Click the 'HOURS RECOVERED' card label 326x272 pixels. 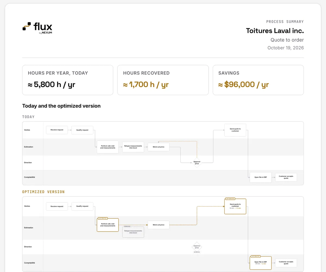(146, 73)
